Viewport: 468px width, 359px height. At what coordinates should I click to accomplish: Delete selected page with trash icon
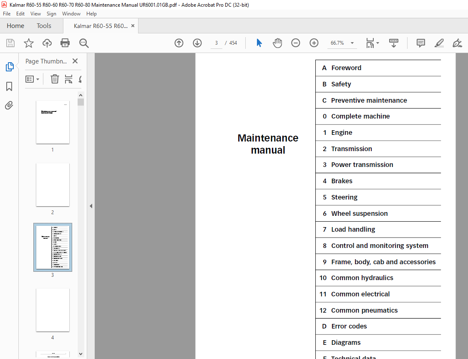pyautogui.click(x=55, y=79)
